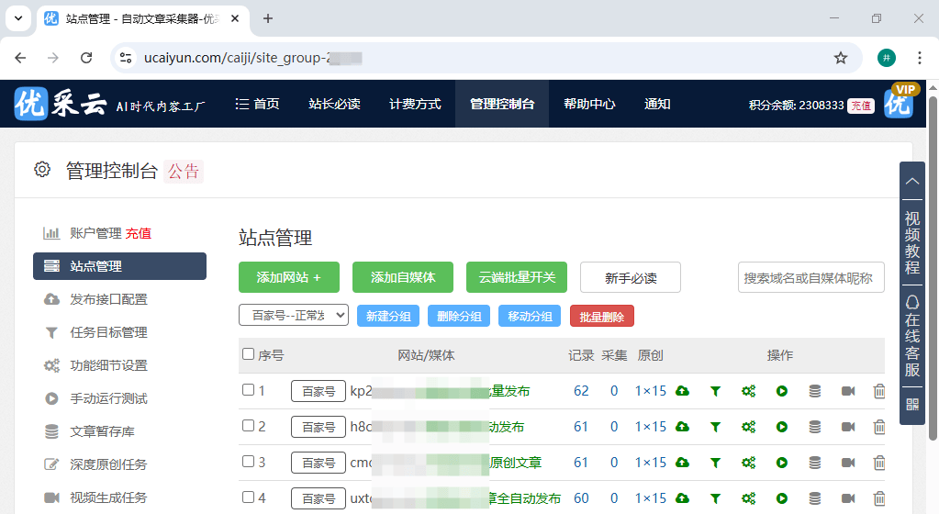The width and height of the screenshot is (939, 514).
Task: Click the cloud upload icon in row 1
Action: (682, 391)
